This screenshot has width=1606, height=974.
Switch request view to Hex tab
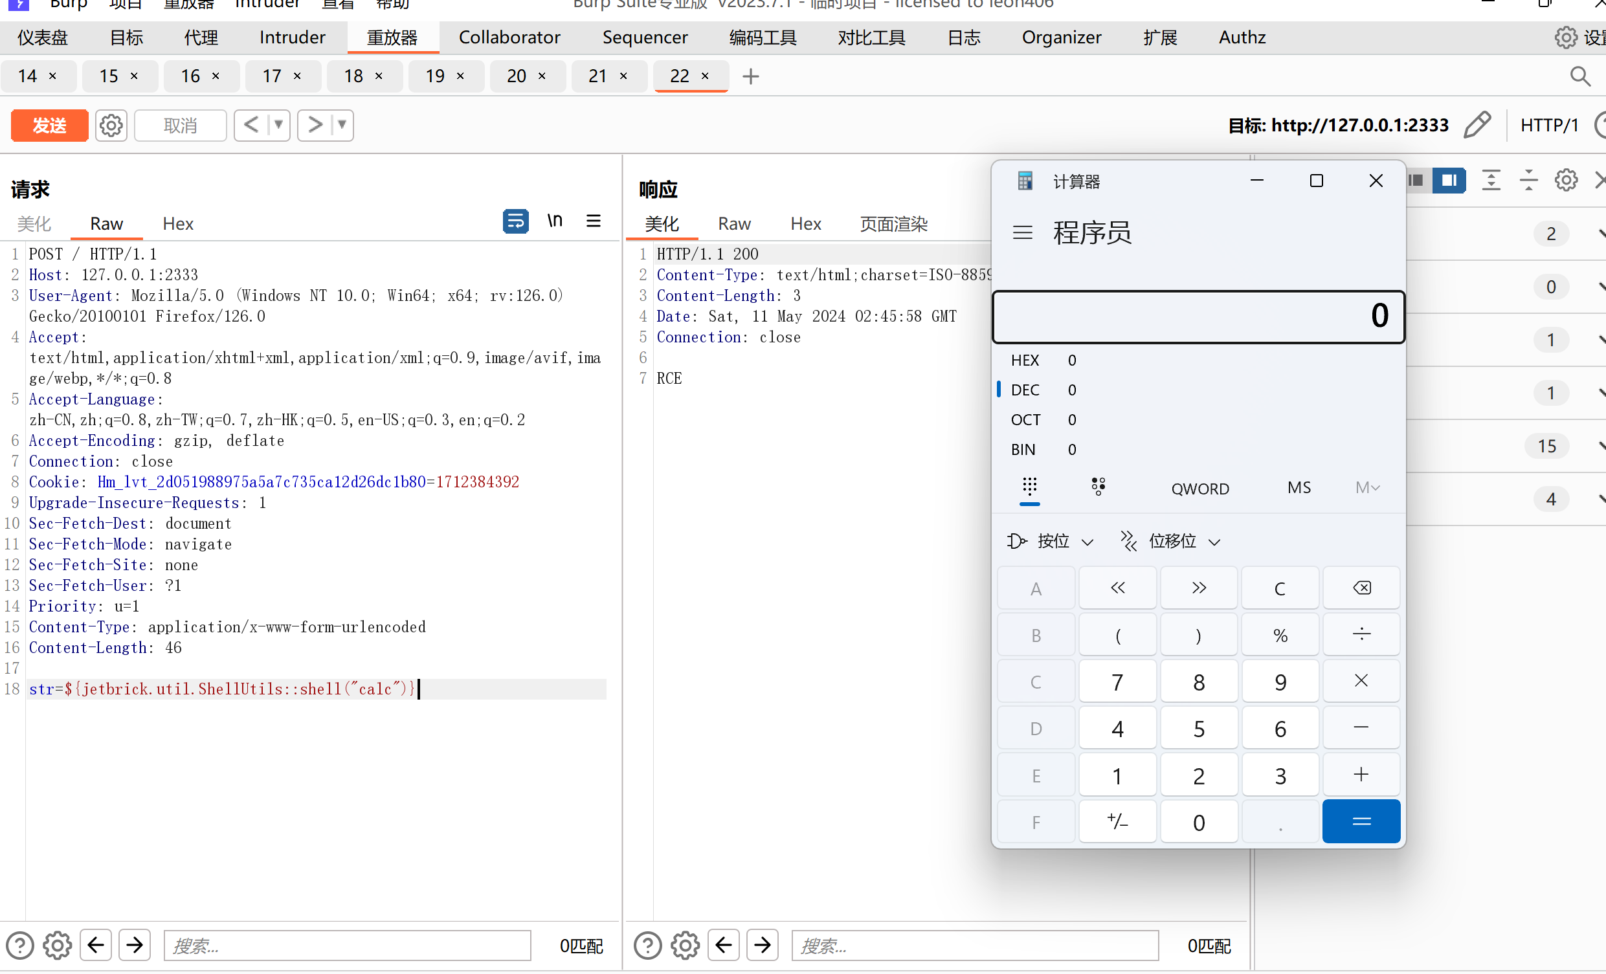(178, 223)
